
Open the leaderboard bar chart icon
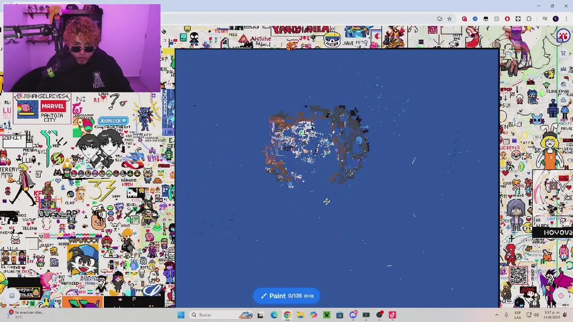(563, 100)
